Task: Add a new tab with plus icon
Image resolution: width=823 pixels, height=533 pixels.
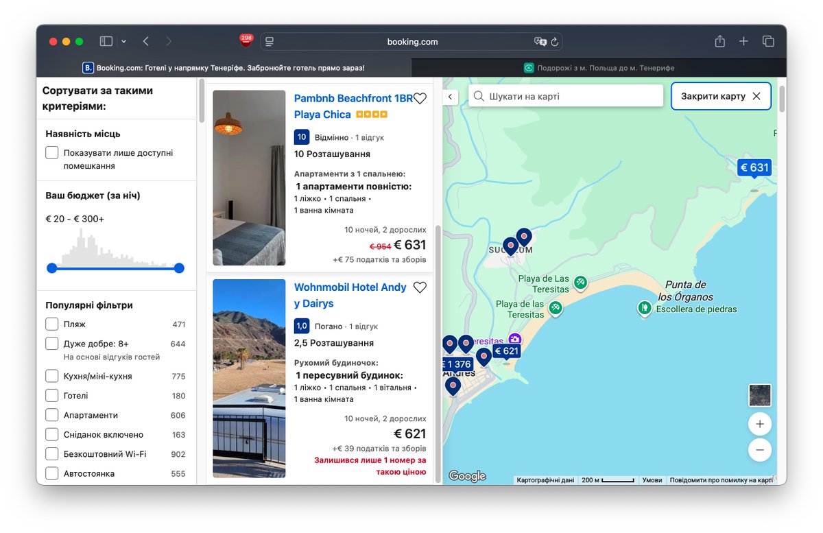Action: pyautogui.click(x=743, y=41)
